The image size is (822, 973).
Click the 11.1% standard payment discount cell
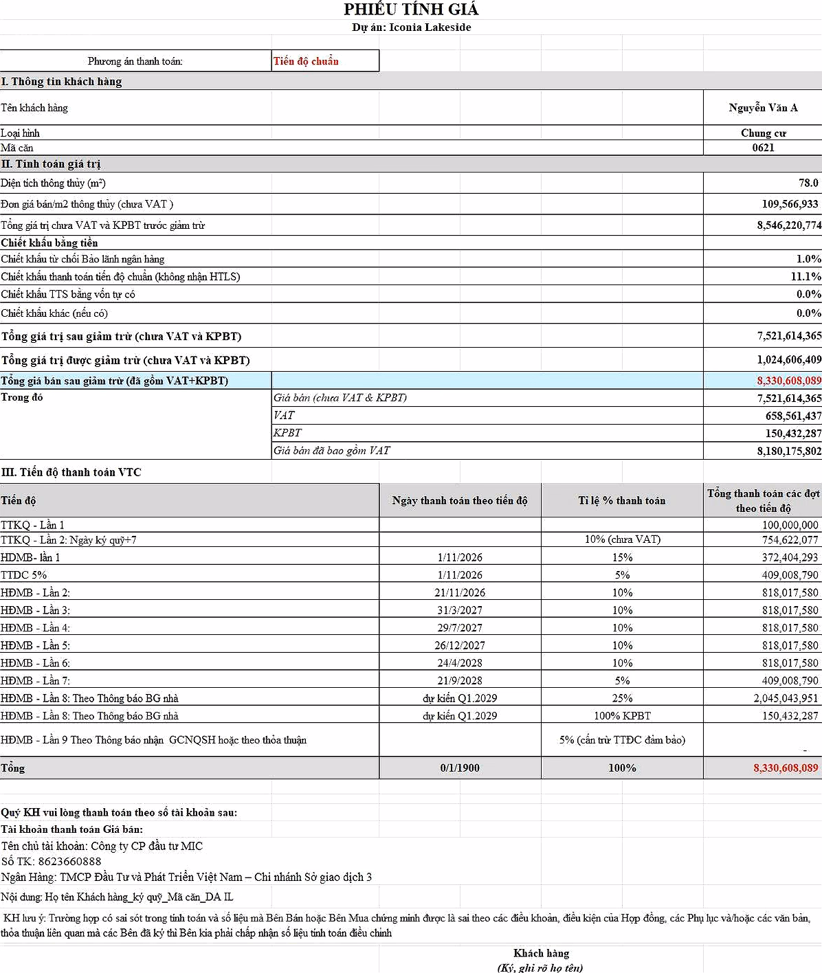coord(763,276)
